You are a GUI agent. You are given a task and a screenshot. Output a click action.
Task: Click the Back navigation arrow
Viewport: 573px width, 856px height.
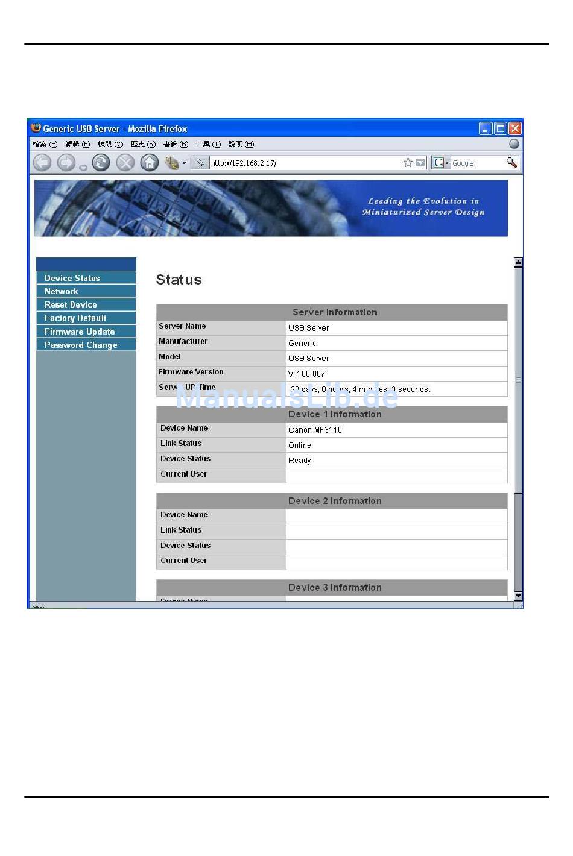pyautogui.click(x=42, y=162)
